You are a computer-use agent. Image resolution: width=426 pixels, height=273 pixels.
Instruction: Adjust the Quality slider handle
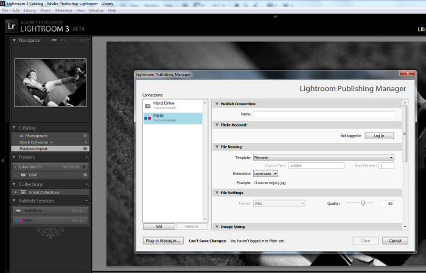[363, 203]
